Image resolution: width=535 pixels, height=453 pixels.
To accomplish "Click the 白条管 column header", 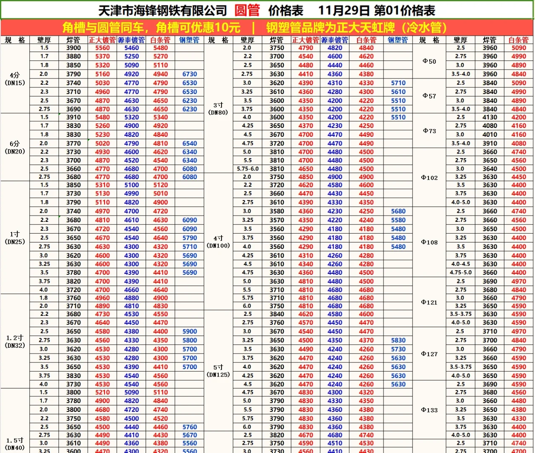I will pos(160,40).
